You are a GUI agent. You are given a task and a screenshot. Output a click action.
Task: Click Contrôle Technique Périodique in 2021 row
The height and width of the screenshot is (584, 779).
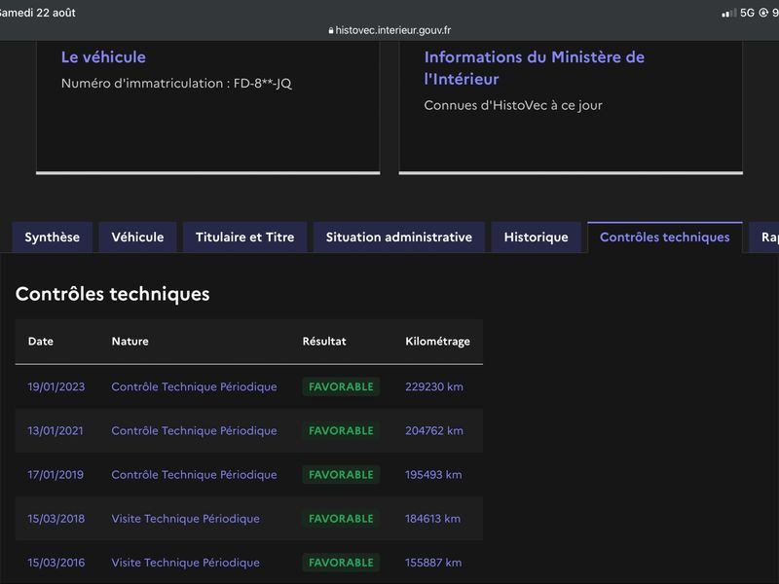click(x=194, y=430)
